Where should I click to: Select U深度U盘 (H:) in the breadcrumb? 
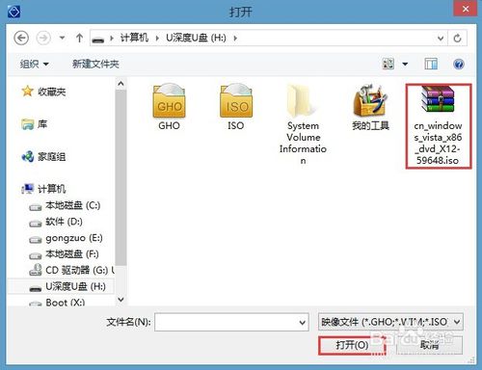click(x=196, y=38)
